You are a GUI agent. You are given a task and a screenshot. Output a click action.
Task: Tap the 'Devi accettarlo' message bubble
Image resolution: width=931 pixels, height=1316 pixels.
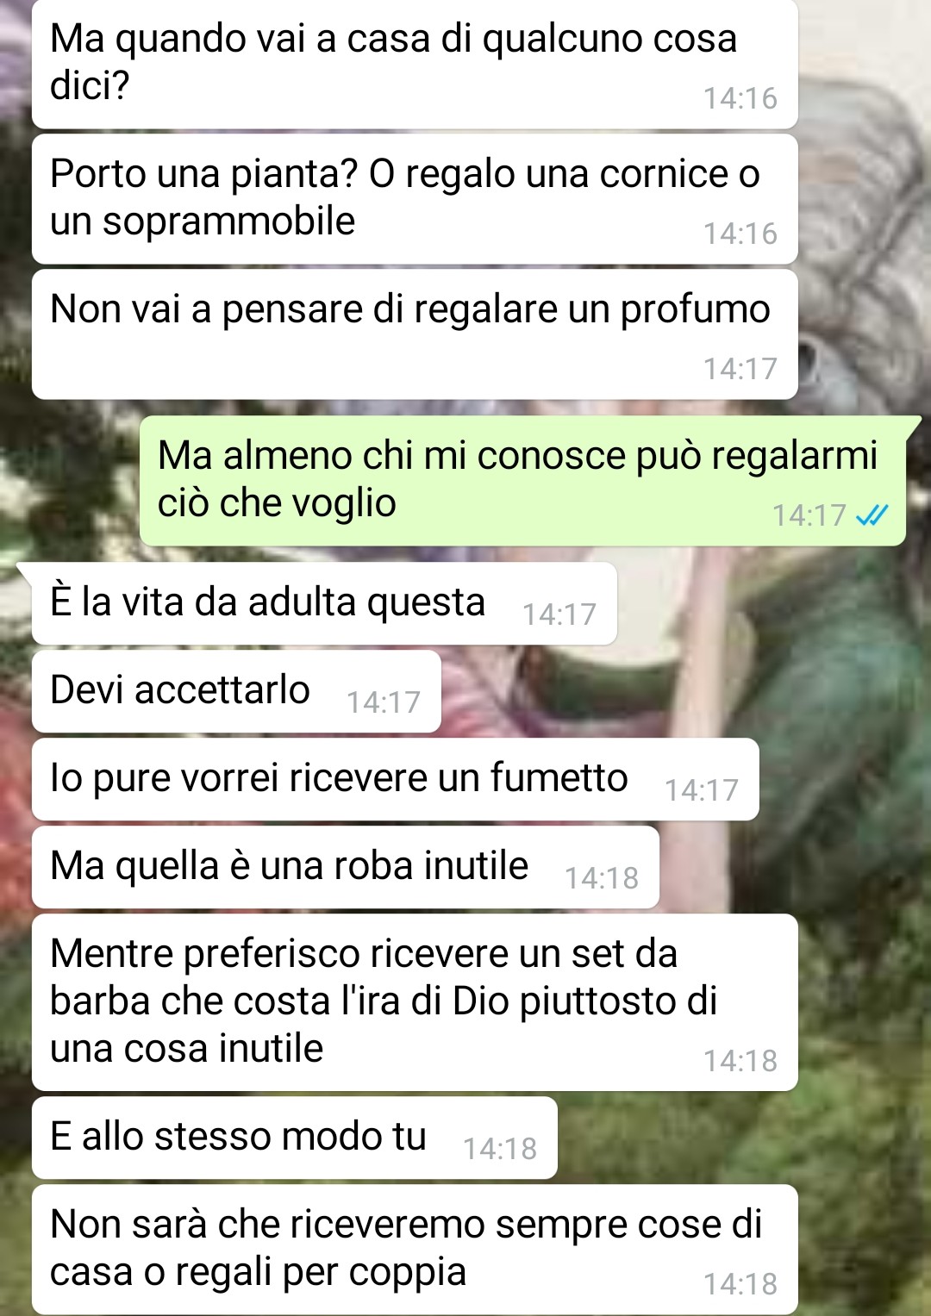(236, 691)
